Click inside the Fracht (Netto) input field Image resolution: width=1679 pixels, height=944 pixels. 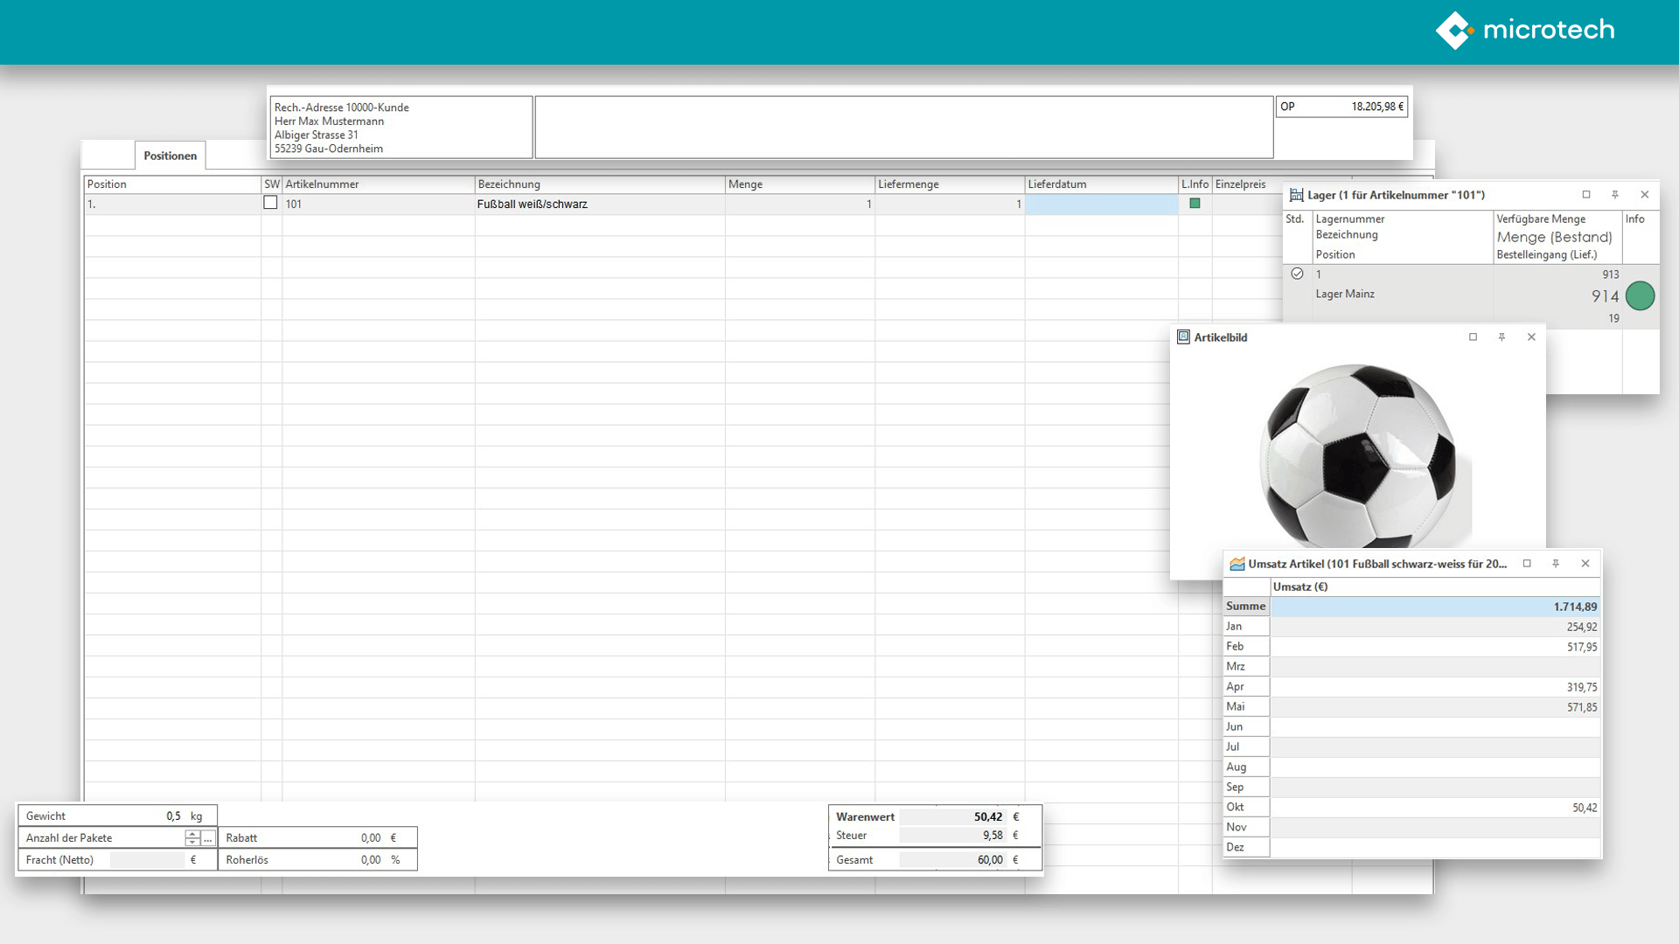coord(149,859)
